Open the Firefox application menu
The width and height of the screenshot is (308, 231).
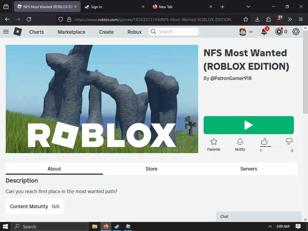pyautogui.click(x=301, y=19)
